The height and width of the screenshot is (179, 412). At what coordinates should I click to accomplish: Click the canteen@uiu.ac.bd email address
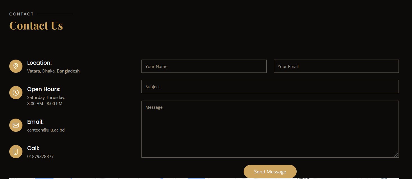click(46, 130)
